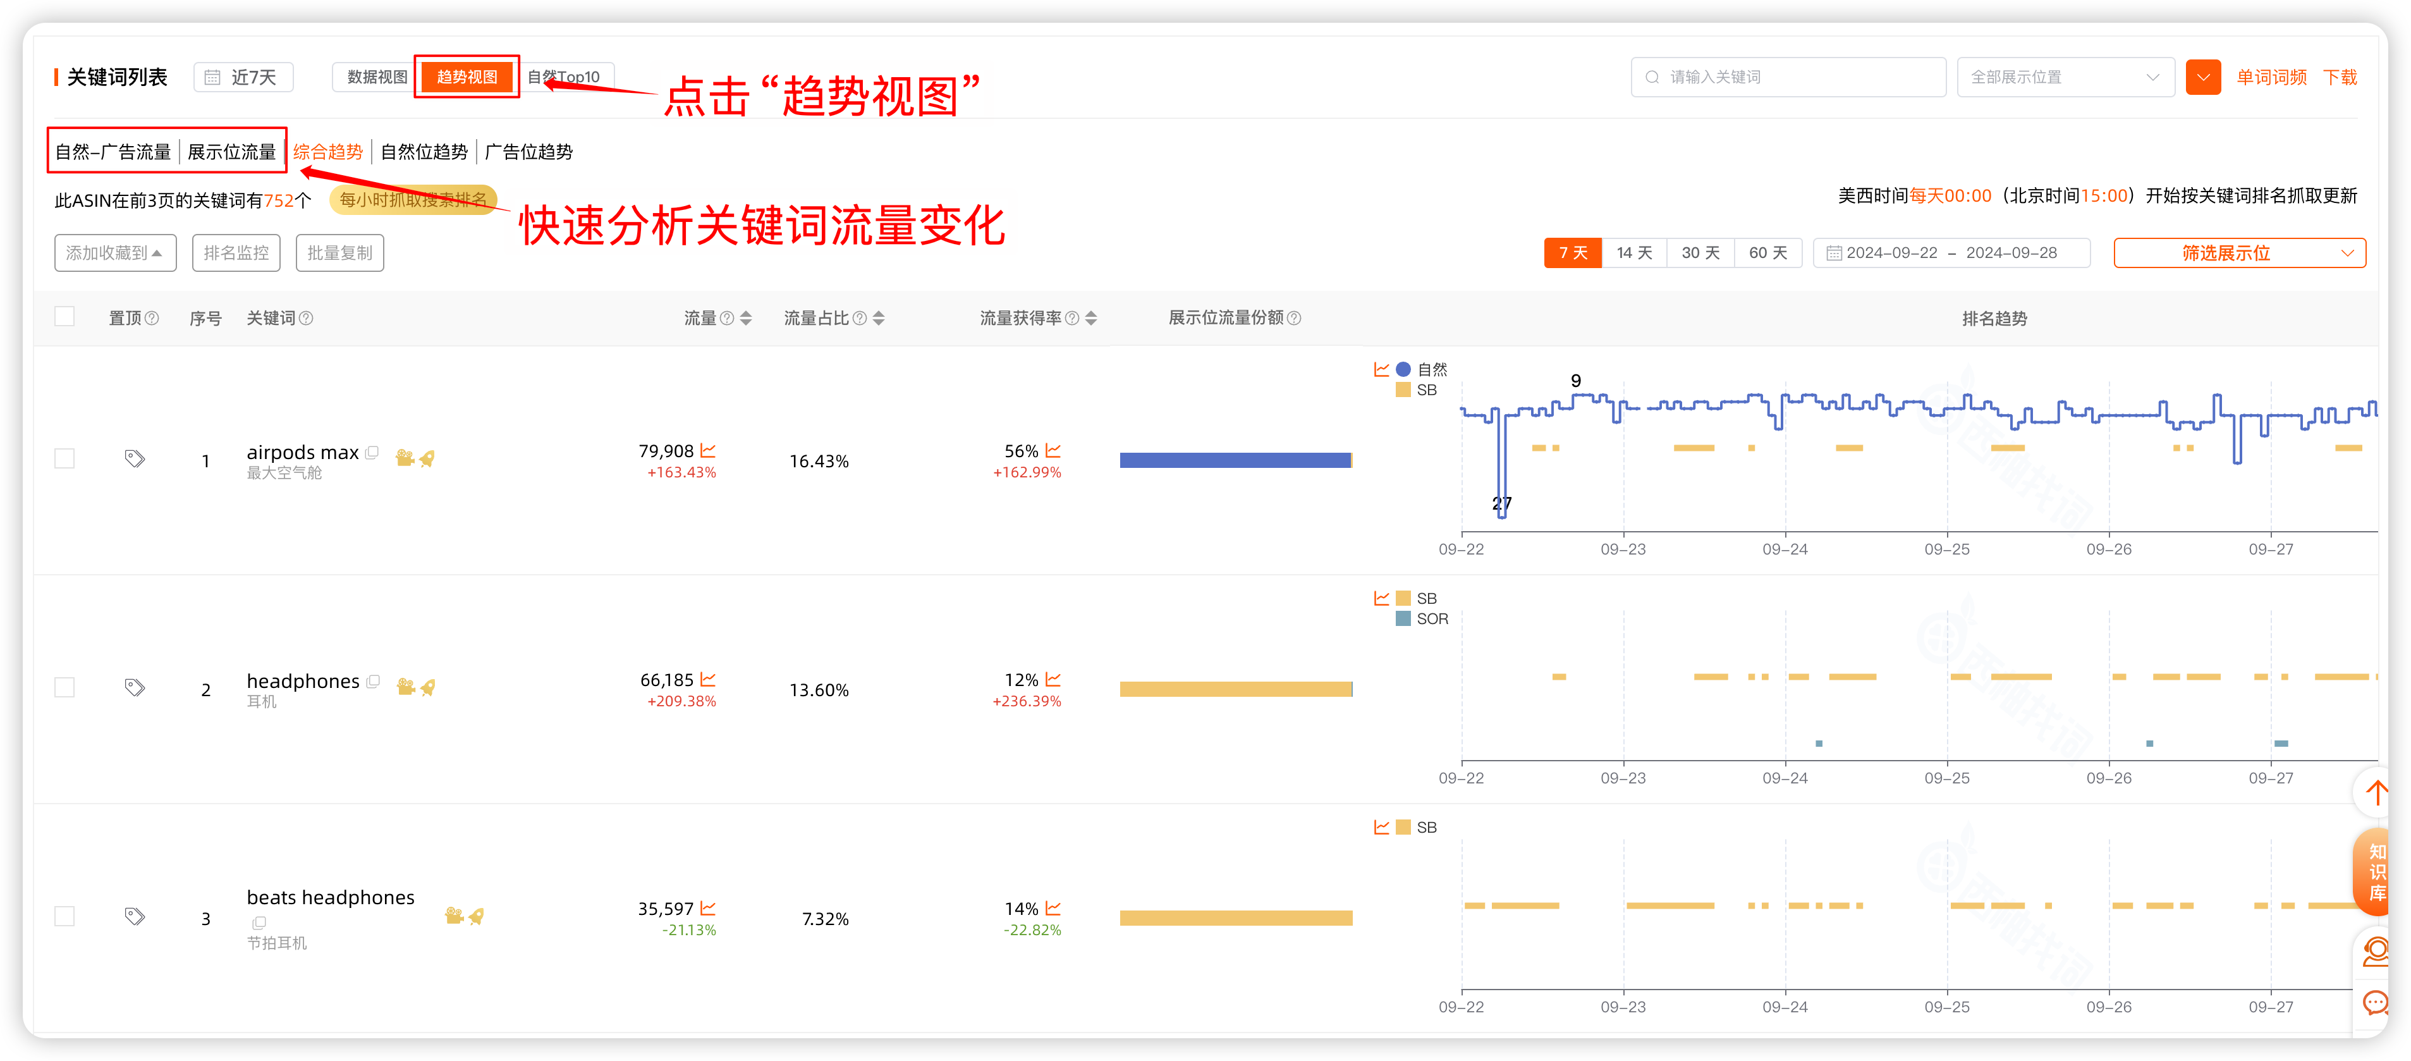Image resolution: width=2411 pixels, height=1061 pixels.
Task: Select 展示位流量 tab
Action: coord(231,152)
